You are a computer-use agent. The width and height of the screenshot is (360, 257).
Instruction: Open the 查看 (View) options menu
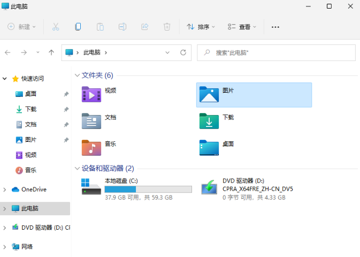tap(242, 26)
